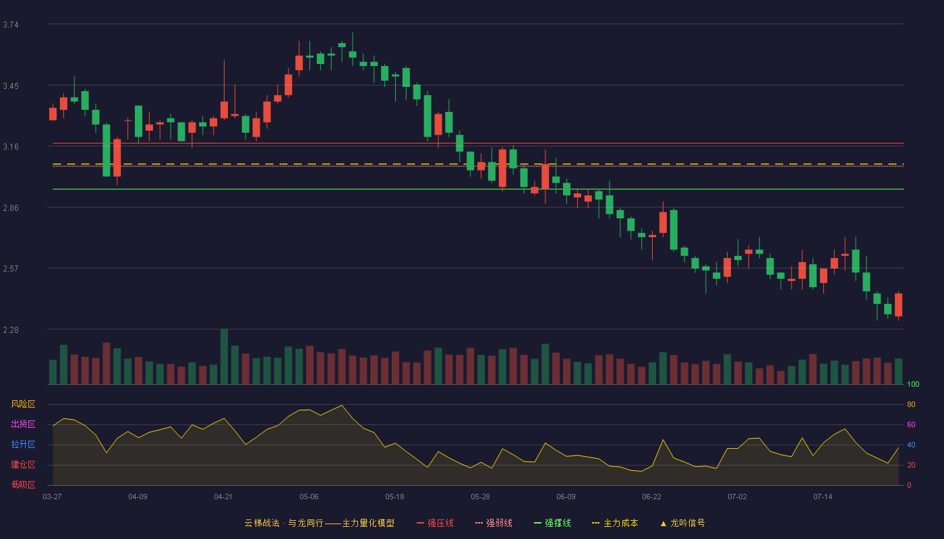The height and width of the screenshot is (539, 944).
Task: Toggle the 云梯战法 主力量化模型 legend entry
Action: point(319,523)
